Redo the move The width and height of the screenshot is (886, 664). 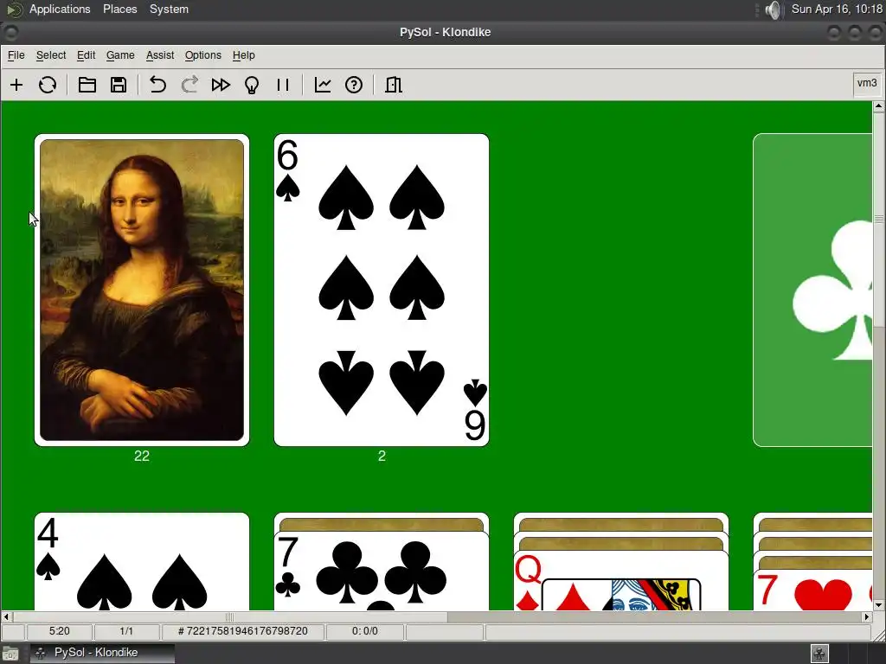pyautogui.click(x=189, y=85)
